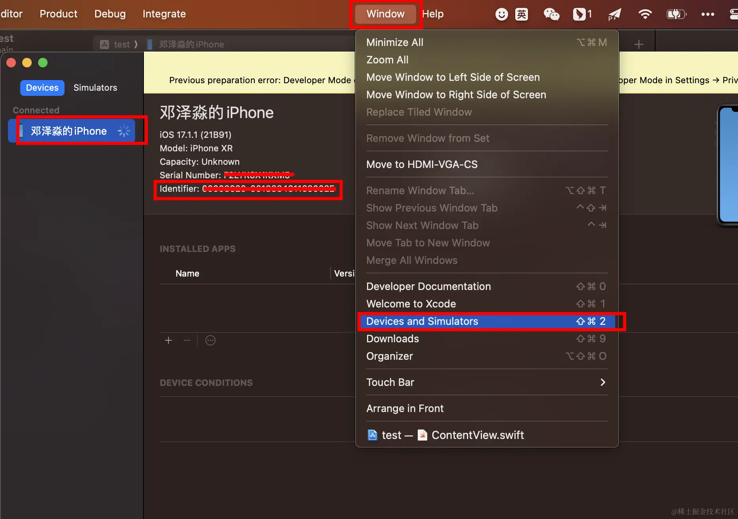Open the Help menu
The image size is (738, 519).
click(x=433, y=14)
